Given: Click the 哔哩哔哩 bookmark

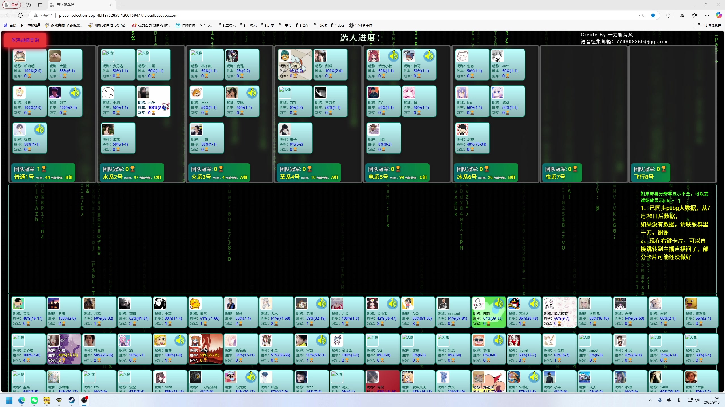Looking at the screenshot, I should pos(194,25).
